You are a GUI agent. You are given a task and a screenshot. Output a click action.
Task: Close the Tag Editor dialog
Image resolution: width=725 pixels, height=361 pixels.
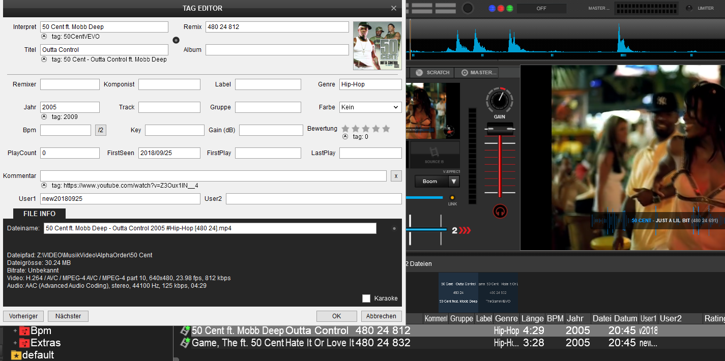pyautogui.click(x=394, y=8)
